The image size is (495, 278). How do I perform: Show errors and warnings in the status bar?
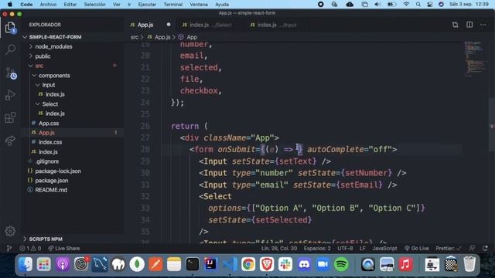click(x=31, y=249)
